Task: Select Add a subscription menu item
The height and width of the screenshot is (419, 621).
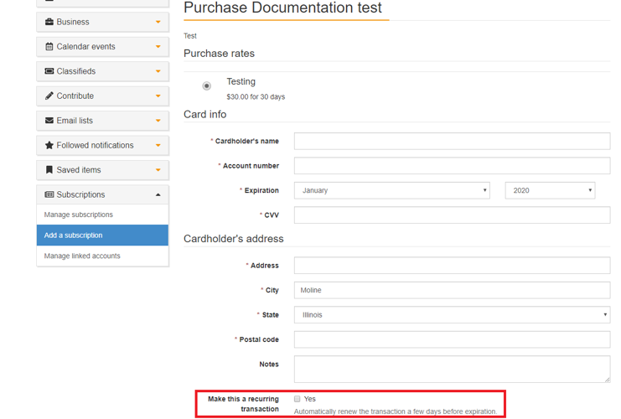Action: [x=102, y=235]
